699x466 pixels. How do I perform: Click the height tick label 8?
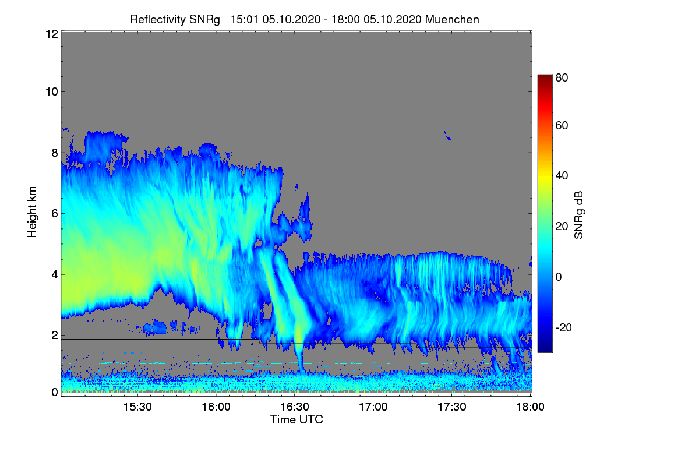pyautogui.click(x=54, y=153)
